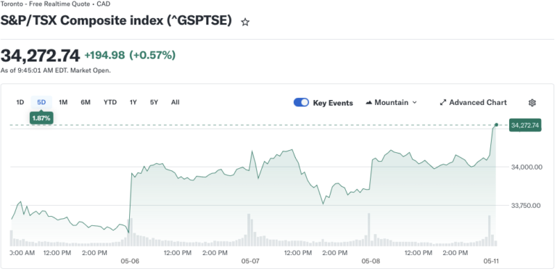
Task: Add ^GSPTSE to watchlist with star icon
Action: (x=244, y=22)
